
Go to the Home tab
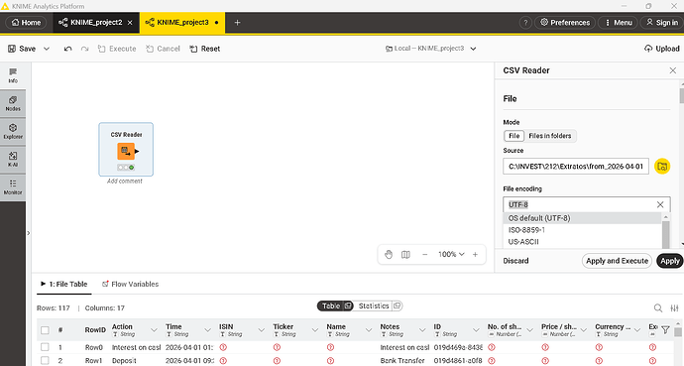point(26,23)
